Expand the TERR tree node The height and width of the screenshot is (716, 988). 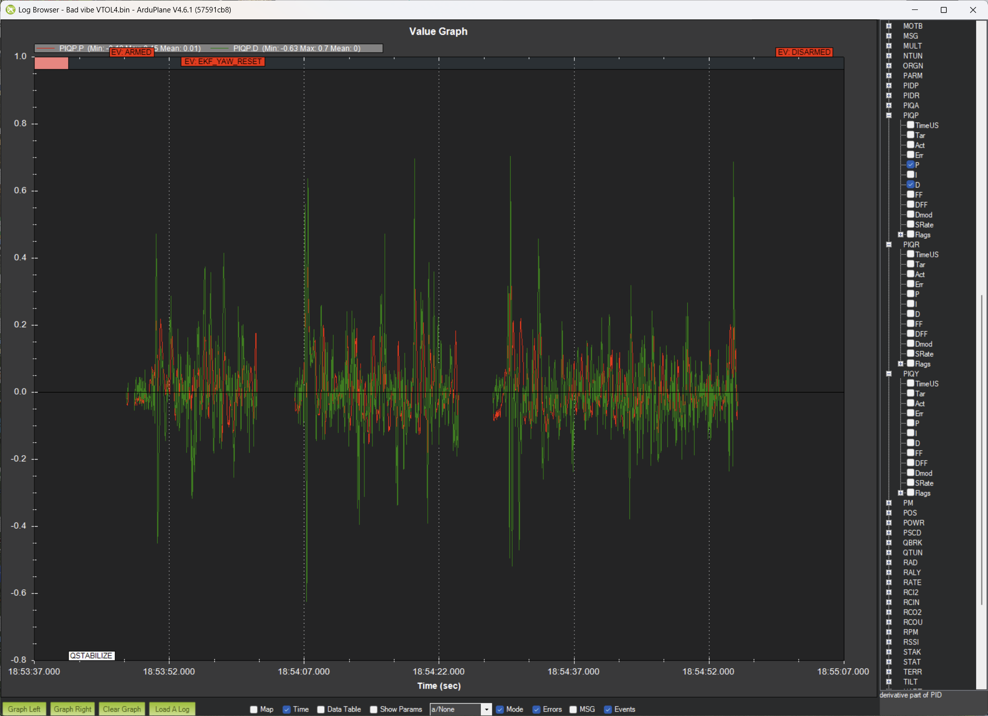(x=889, y=672)
